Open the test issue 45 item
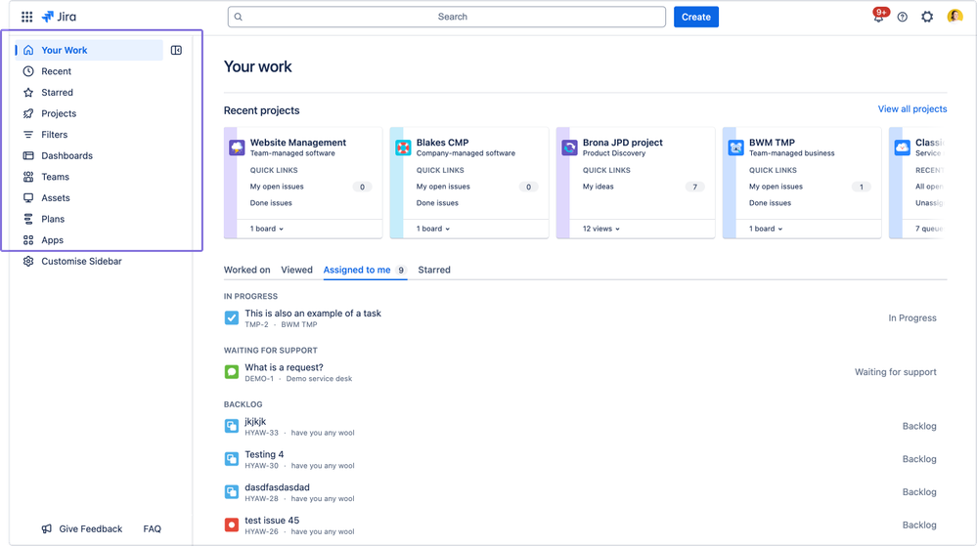977x546 pixels. pyautogui.click(x=272, y=522)
